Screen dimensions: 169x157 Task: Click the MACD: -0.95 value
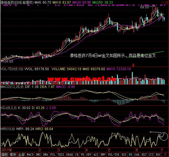[x=66, y=87]
